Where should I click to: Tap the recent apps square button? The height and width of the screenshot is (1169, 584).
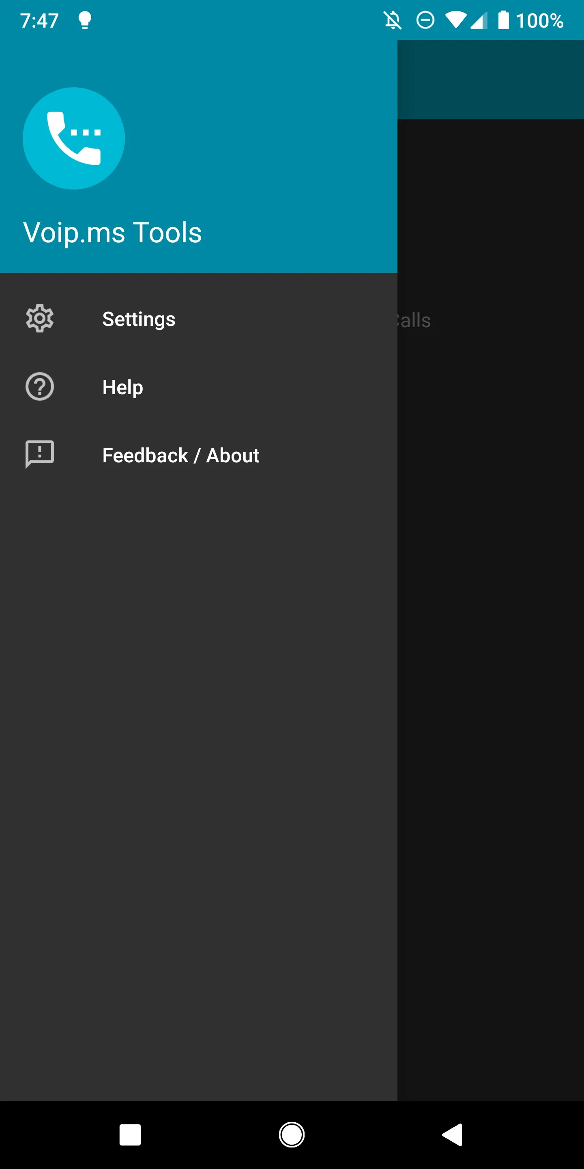(x=130, y=1135)
